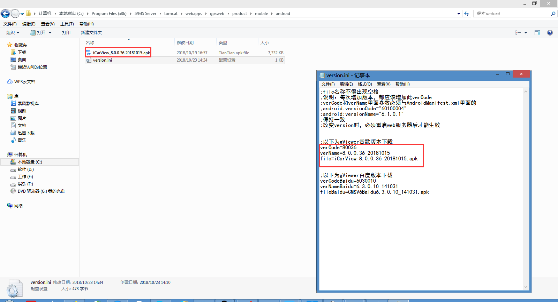Image resolution: width=558 pixels, height=302 pixels.
Task: Click the 搜索 android search field
Action: coord(512,14)
